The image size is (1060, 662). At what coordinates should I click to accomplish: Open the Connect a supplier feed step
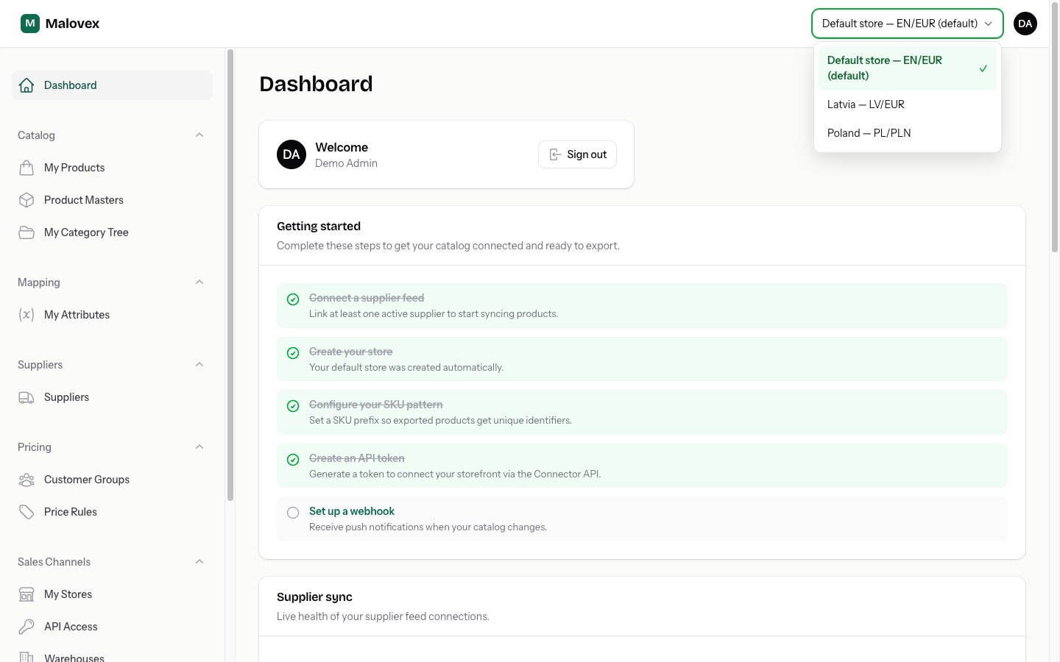[642, 306]
